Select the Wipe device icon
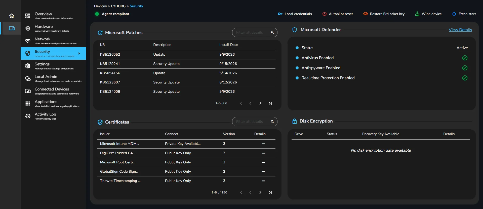483x209 pixels. coord(417,14)
